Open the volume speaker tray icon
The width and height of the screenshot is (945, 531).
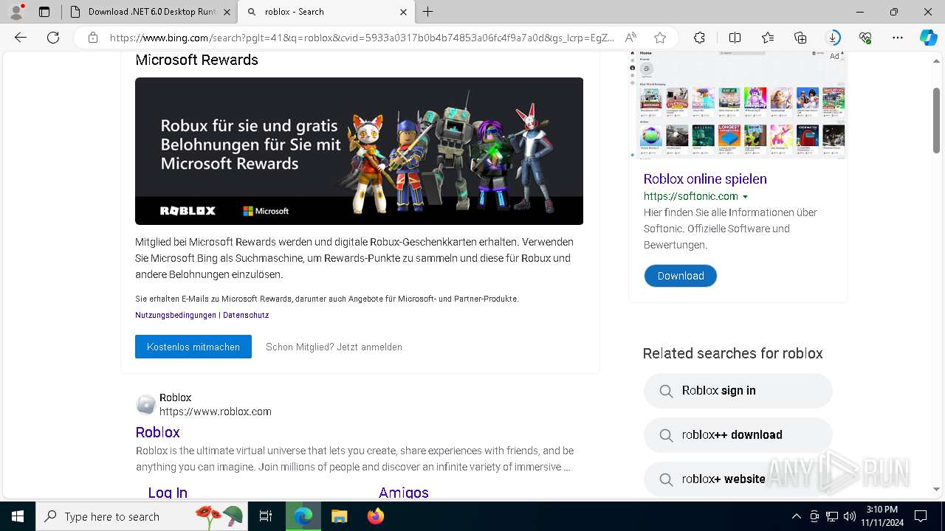pos(850,516)
